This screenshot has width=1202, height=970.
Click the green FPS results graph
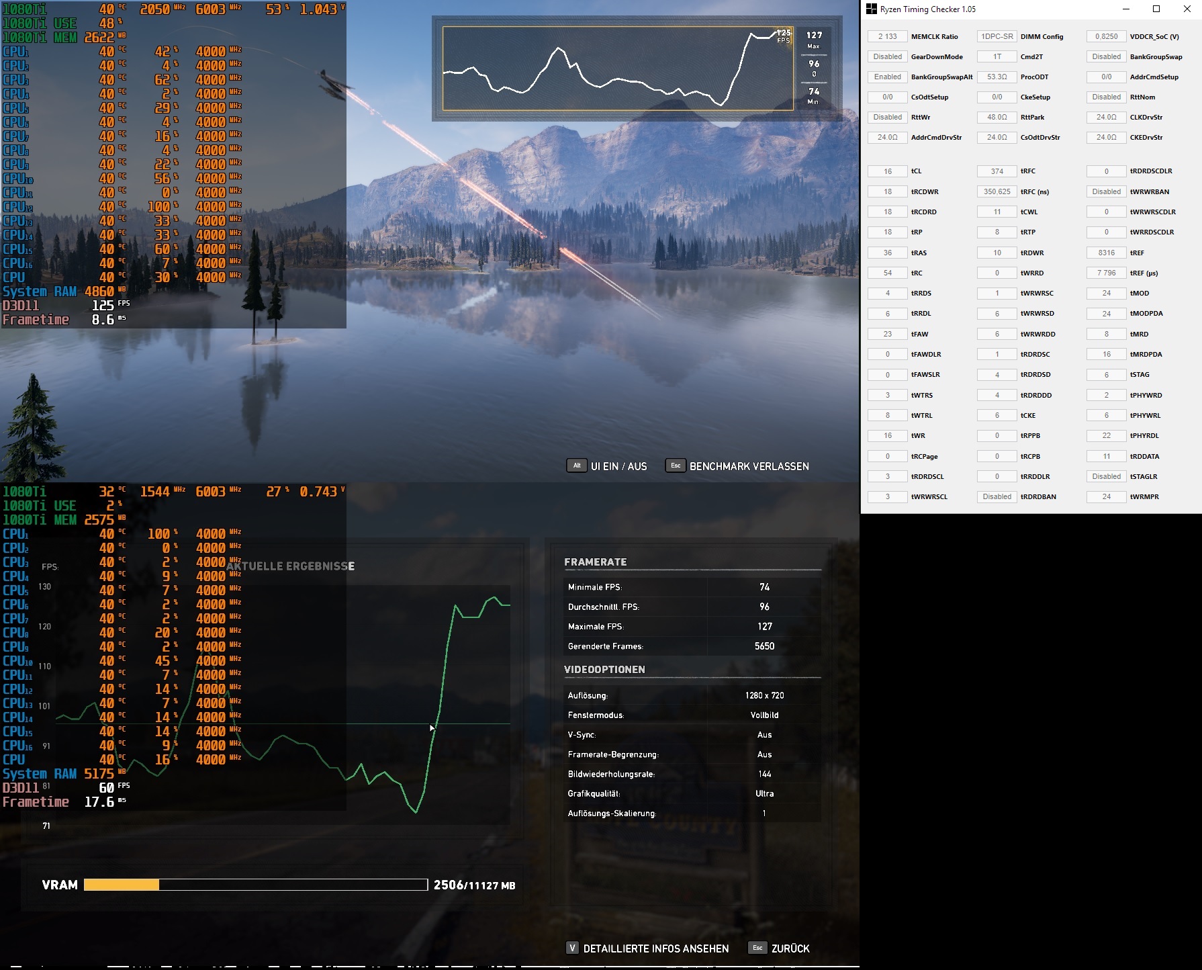pos(283,705)
